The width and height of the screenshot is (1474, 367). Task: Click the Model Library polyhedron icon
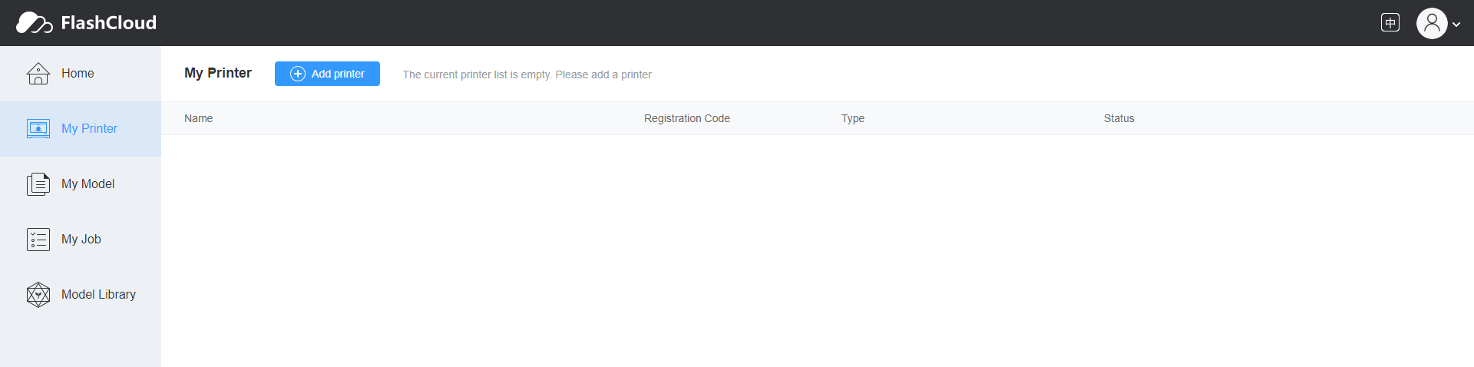point(38,295)
